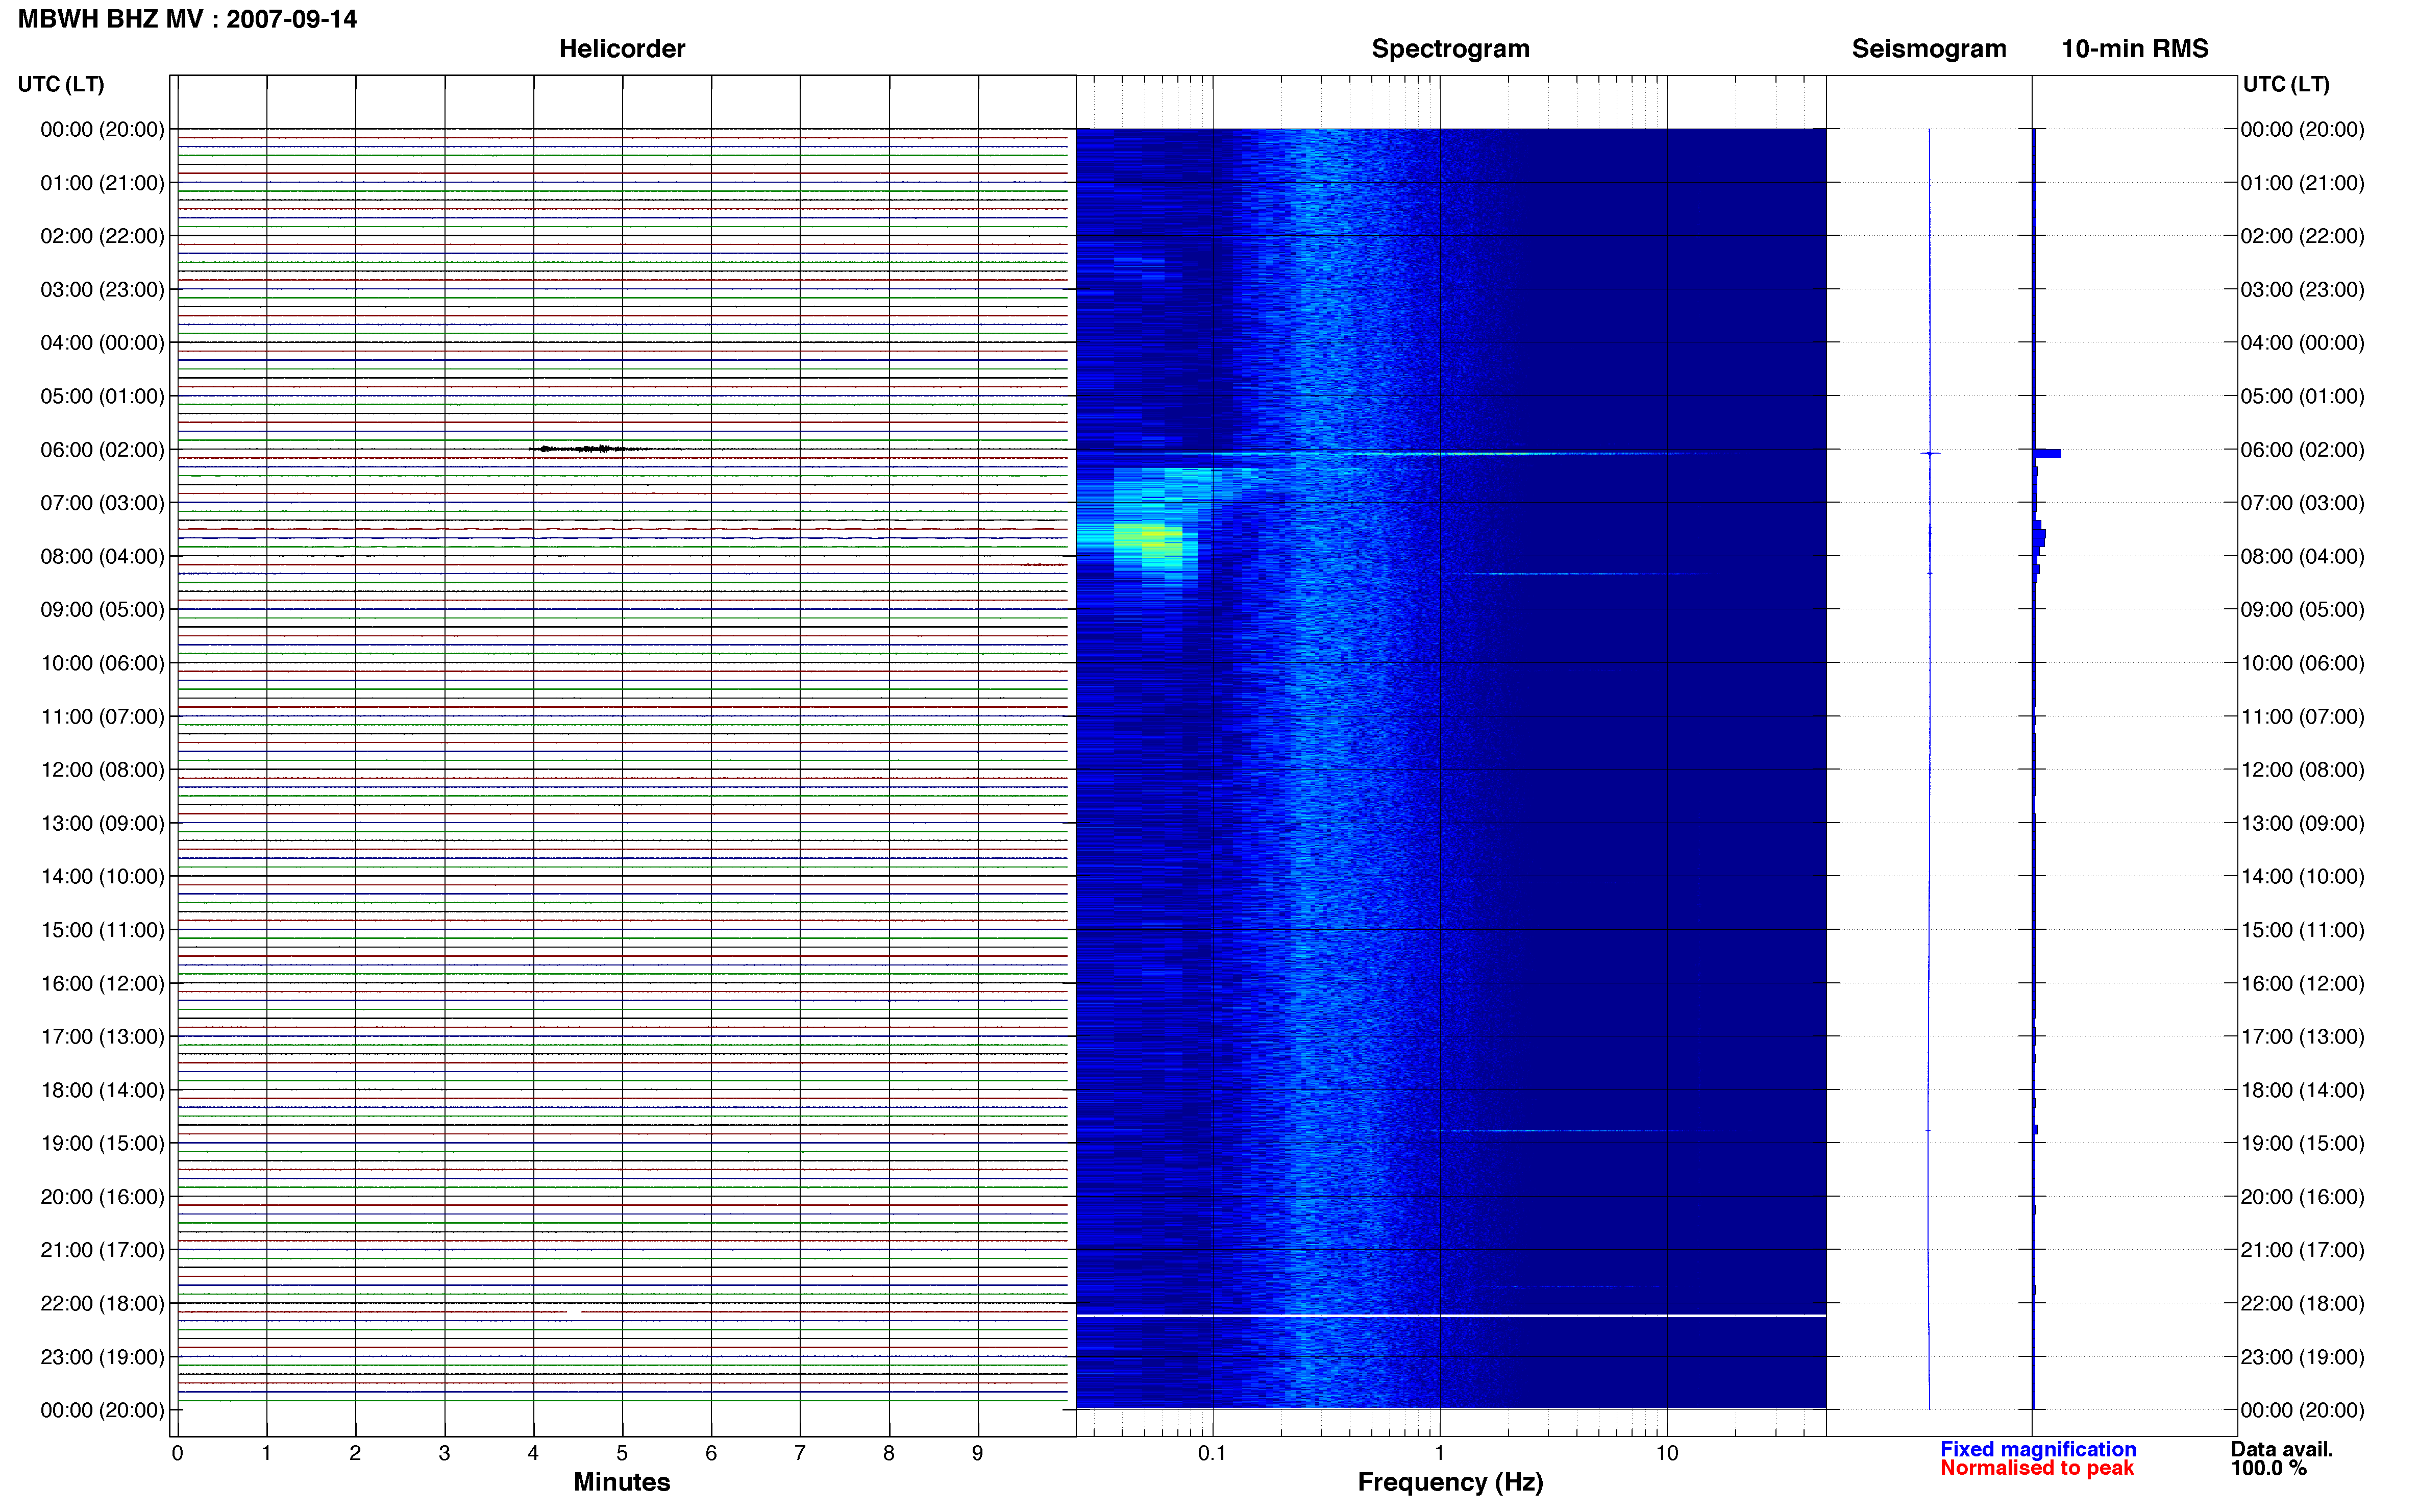Click the left '12:00 (08:00)' time label
Screen dimensions: 2419x1512
[x=102, y=770]
